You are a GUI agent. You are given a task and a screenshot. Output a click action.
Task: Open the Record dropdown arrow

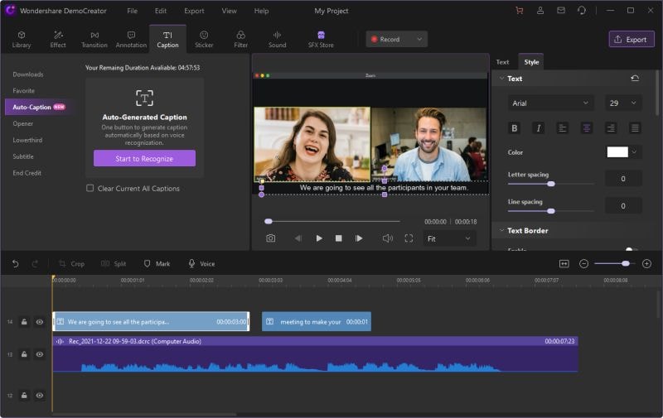(x=420, y=39)
